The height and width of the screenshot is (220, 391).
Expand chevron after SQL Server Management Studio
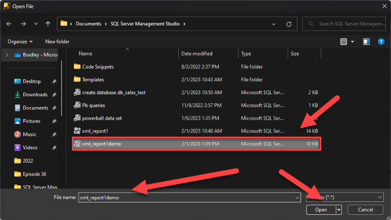click(x=185, y=24)
